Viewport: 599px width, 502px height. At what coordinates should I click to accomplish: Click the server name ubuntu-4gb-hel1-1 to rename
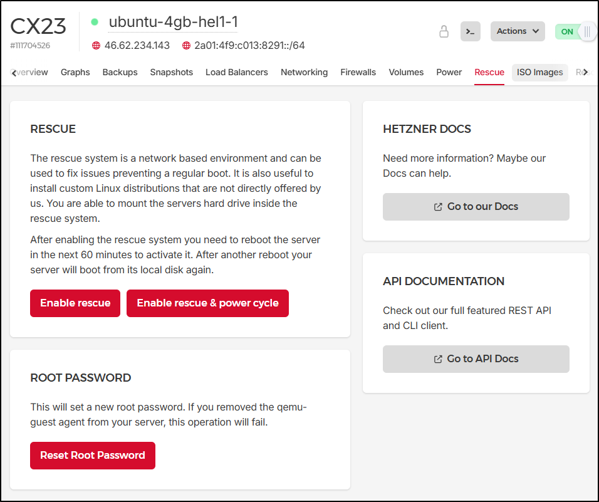pyautogui.click(x=173, y=23)
